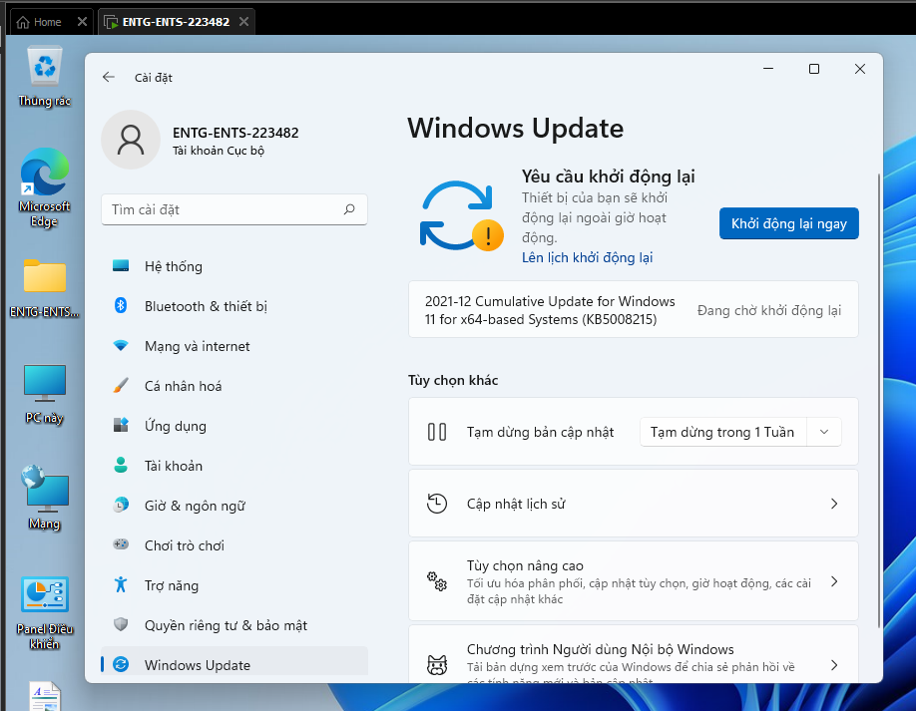Select the Mạng desktop icon

44,498
